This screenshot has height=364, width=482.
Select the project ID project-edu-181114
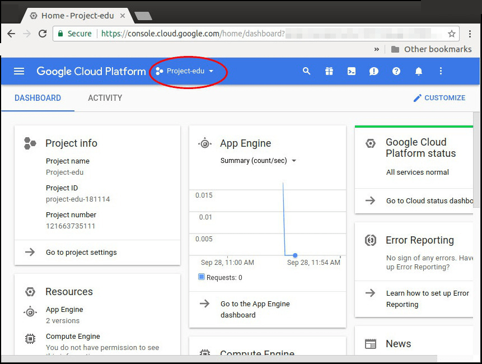click(x=78, y=199)
